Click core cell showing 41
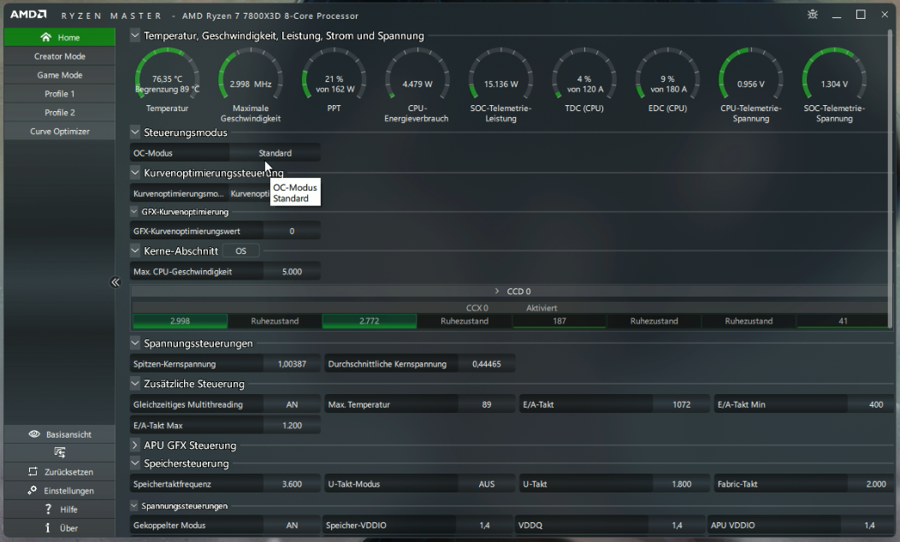 843,321
